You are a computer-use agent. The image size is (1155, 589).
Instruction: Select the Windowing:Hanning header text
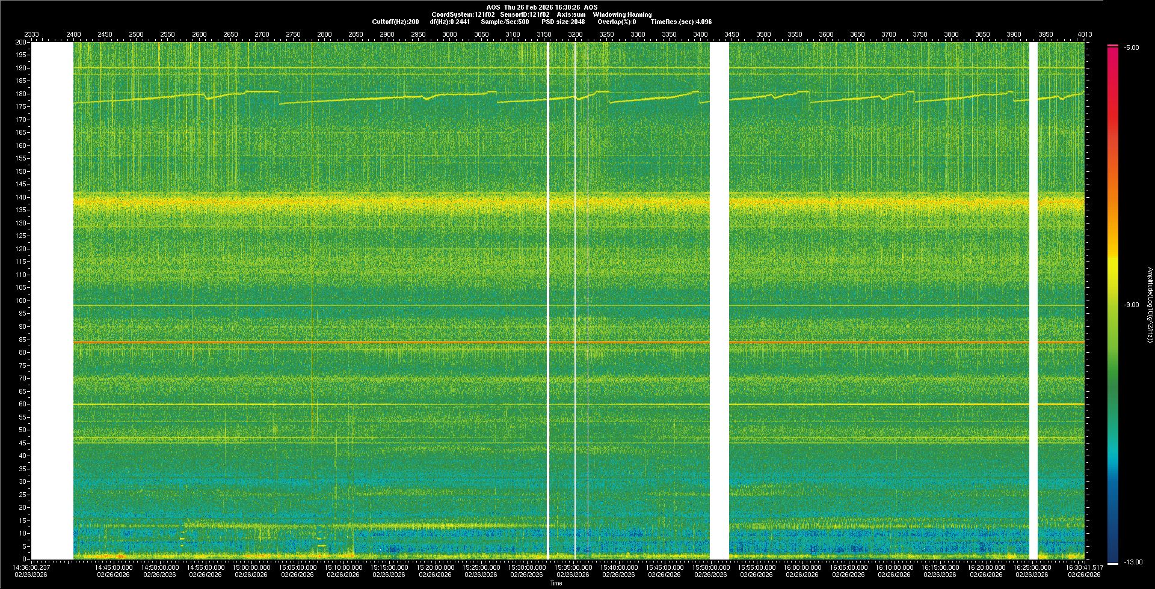pyautogui.click(x=622, y=14)
